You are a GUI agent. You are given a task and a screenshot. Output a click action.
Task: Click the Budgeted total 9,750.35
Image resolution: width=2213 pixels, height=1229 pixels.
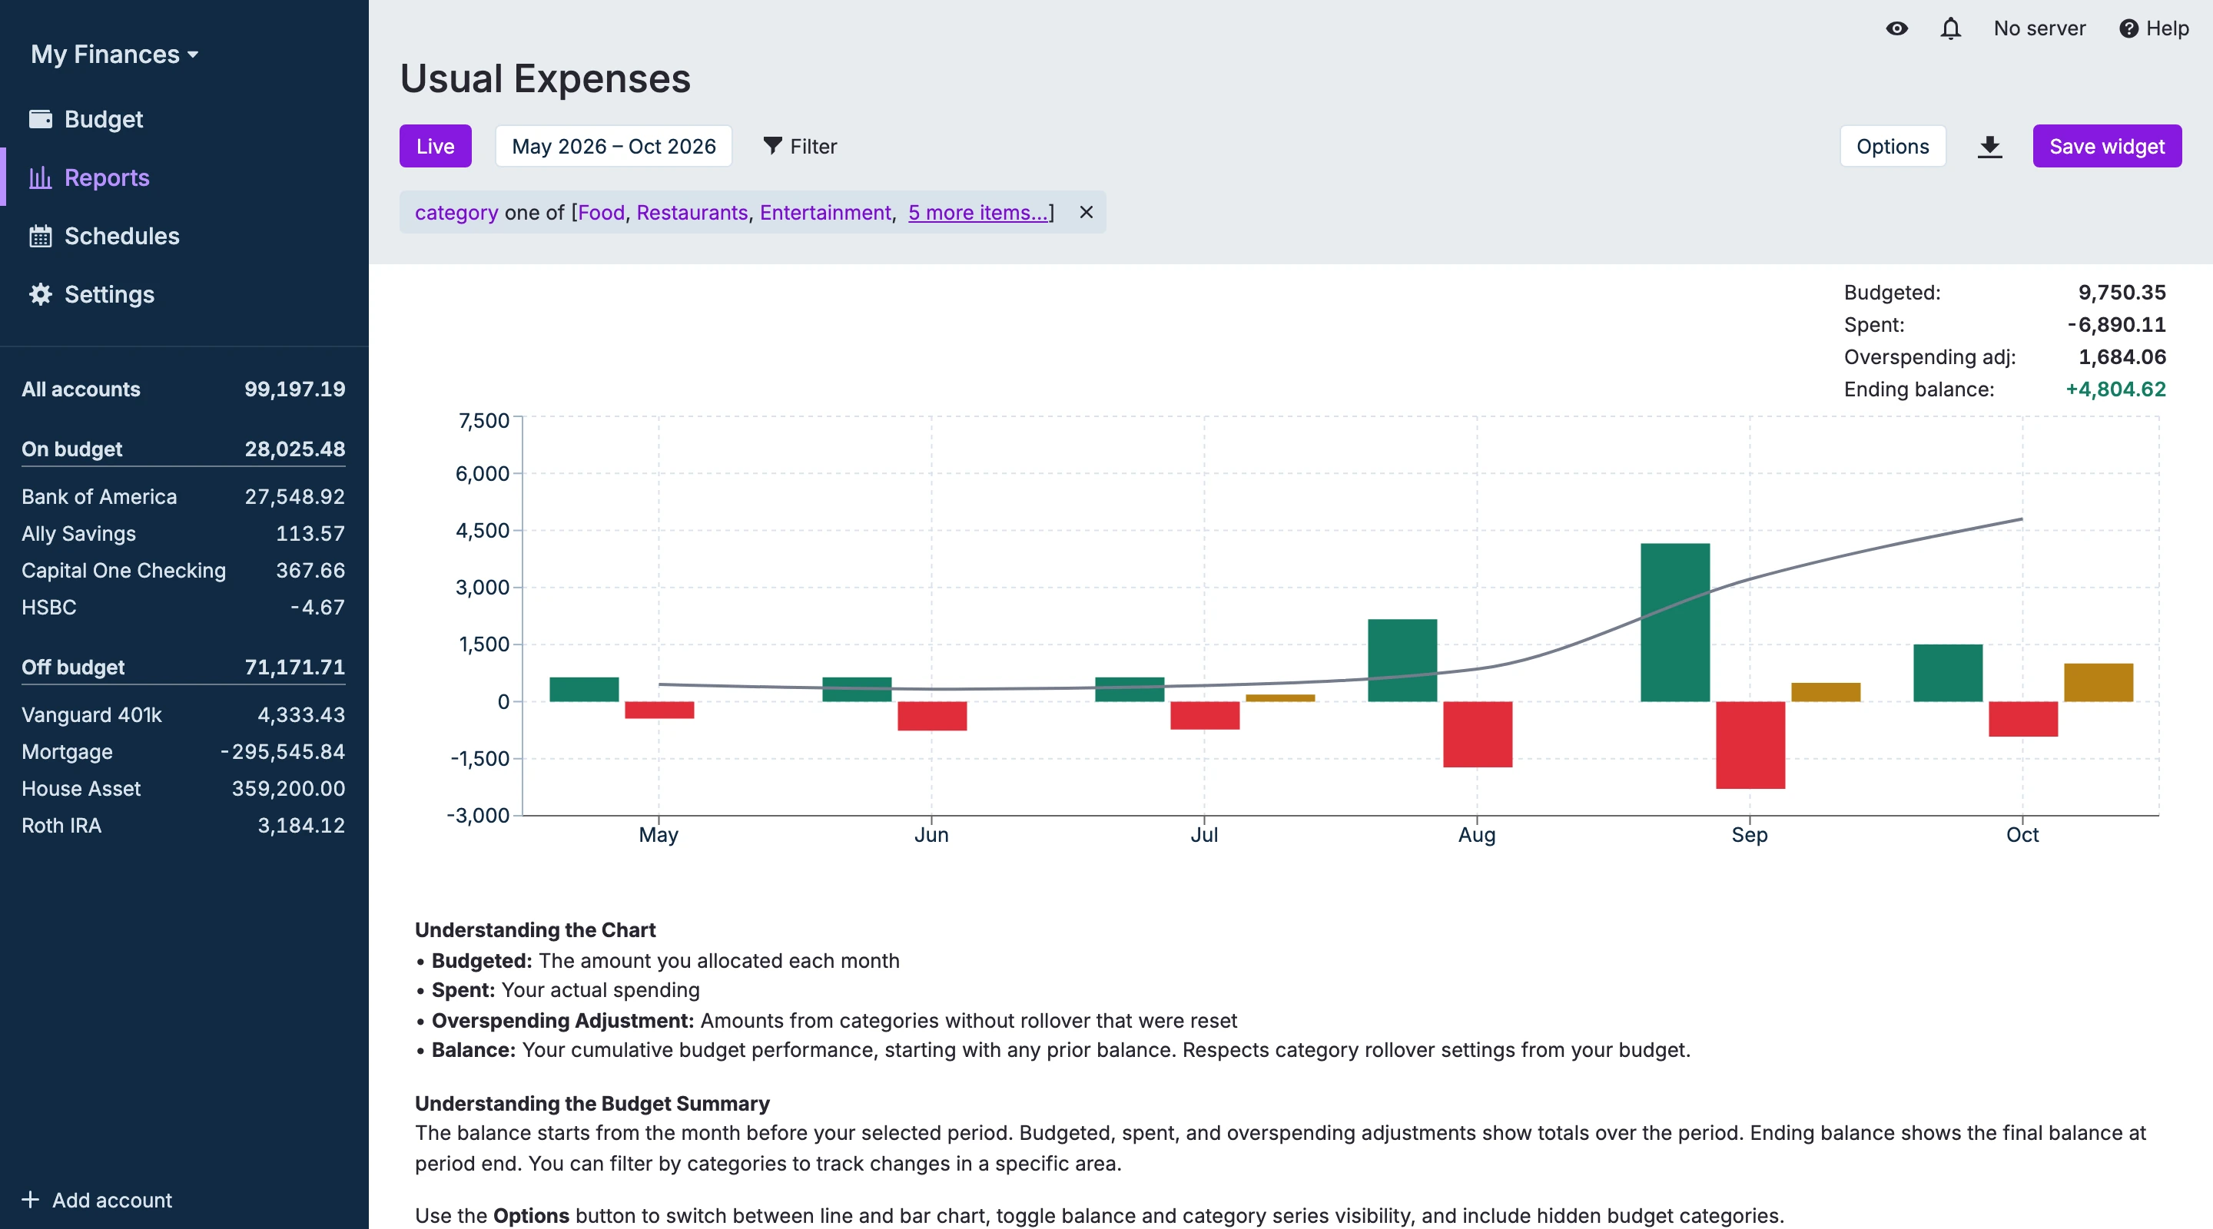2122,292
